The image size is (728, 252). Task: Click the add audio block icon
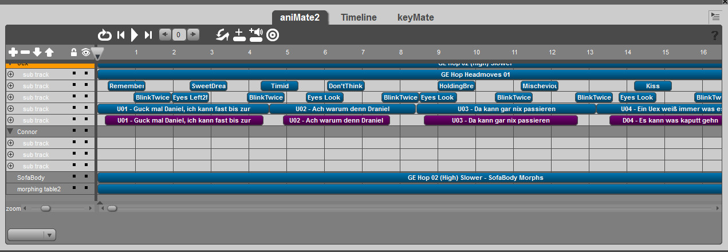256,36
